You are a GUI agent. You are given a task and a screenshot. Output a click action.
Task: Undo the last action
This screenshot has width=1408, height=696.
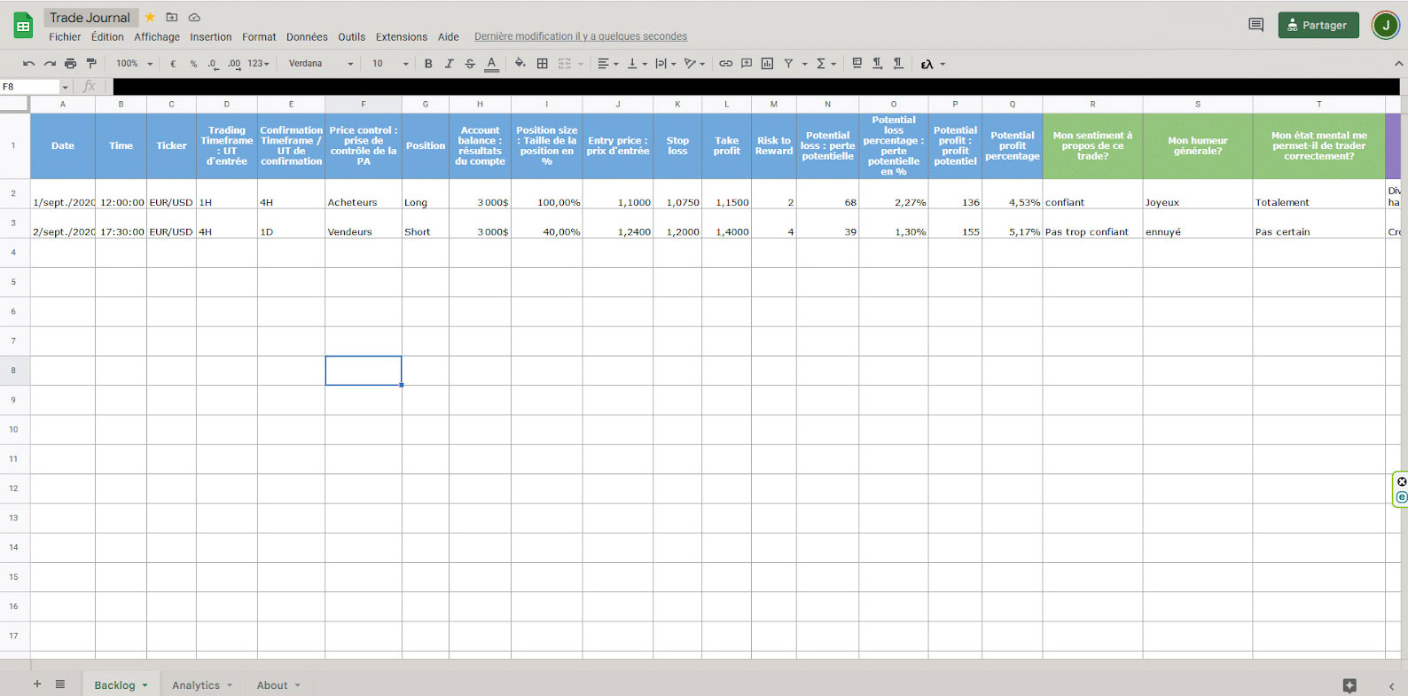[28, 64]
